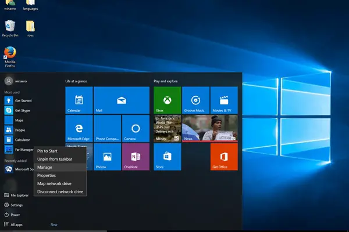
Task: Open the Movies & TV tile
Action: pyautogui.click(x=224, y=100)
